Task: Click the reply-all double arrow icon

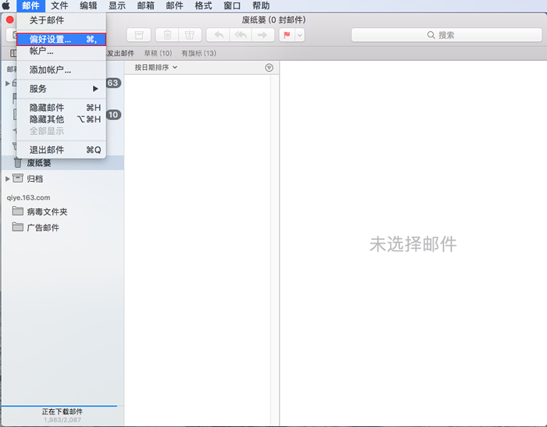Action: tap(241, 35)
